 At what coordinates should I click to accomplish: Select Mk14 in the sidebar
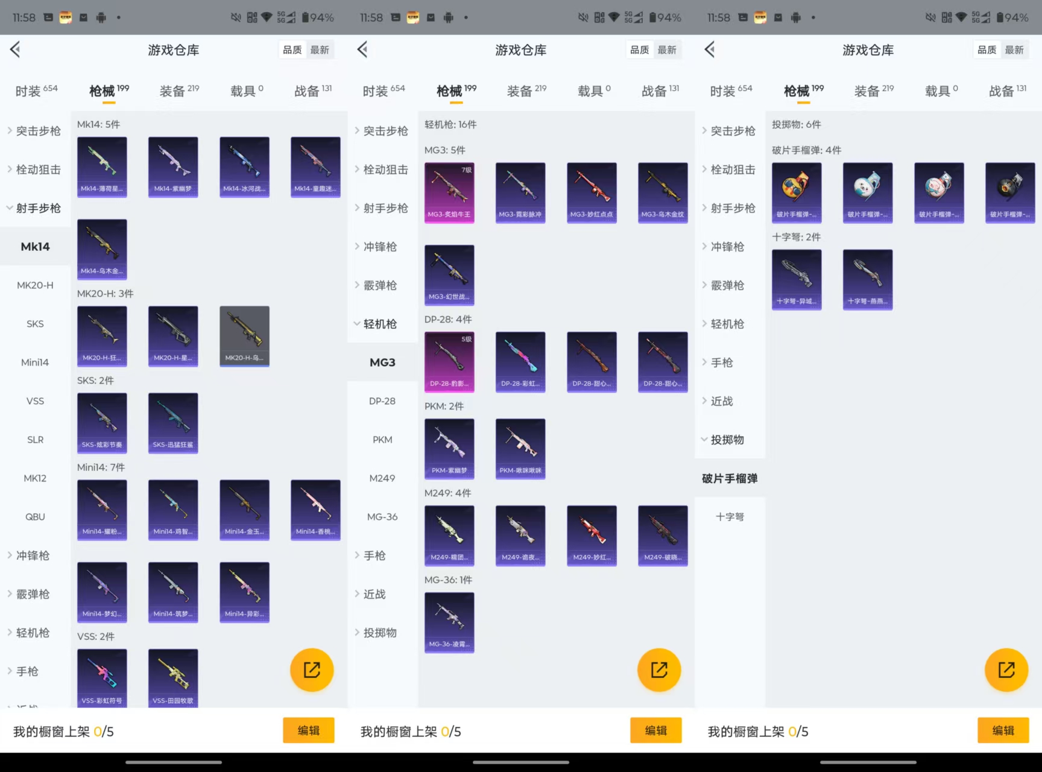pos(34,246)
